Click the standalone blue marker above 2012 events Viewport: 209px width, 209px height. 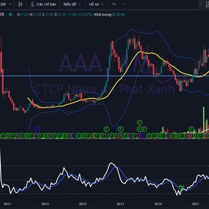pos(38,129)
